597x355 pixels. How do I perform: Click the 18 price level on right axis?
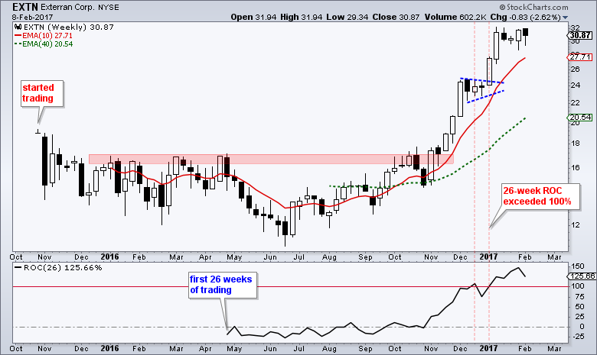[x=575, y=143]
